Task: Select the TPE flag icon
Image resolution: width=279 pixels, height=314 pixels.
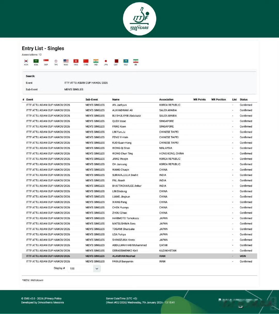Action: tap(56, 61)
